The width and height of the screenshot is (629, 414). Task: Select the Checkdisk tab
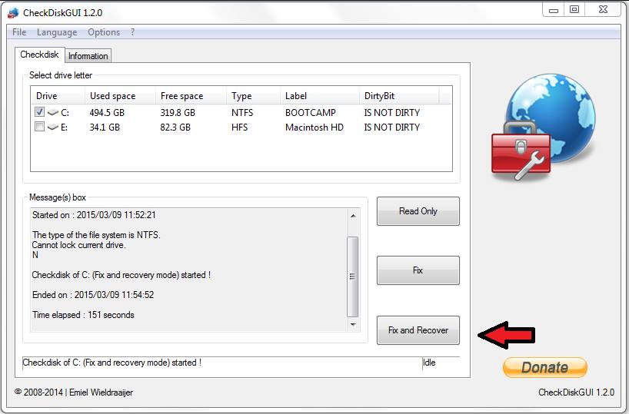[39, 55]
